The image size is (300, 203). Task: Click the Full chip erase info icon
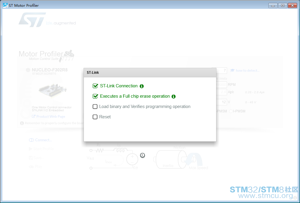[174, 96]
